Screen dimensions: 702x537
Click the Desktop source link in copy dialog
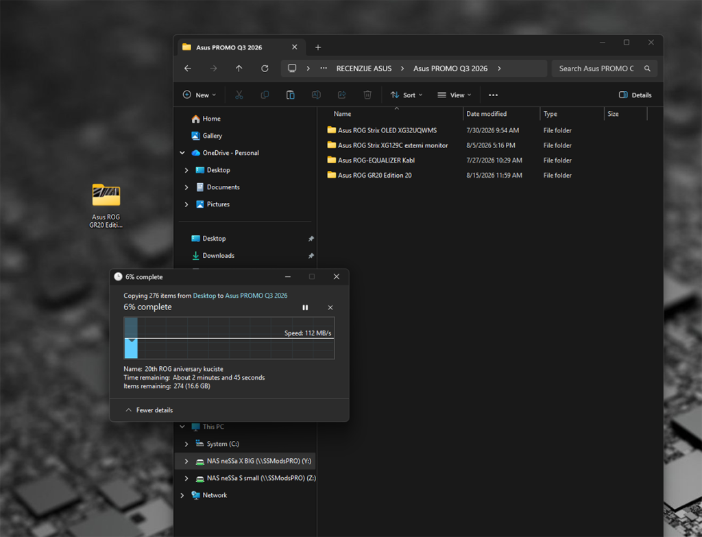[x=204, y=296]
